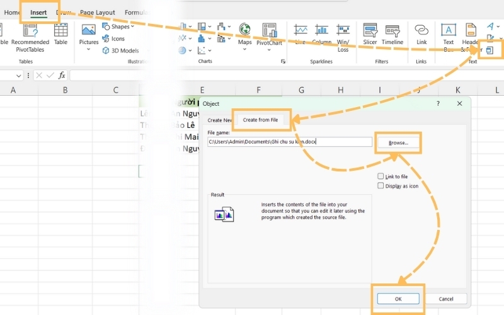
Task: Select column H header
Action: coord(341,90)
